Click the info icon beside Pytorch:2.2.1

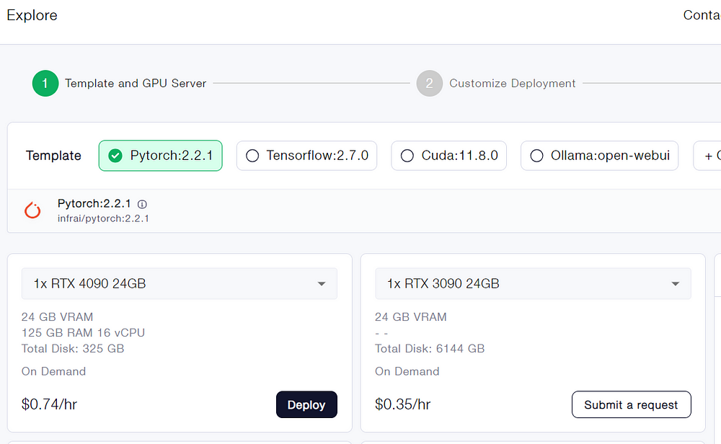pyautogui.click(x=142, y=204)
